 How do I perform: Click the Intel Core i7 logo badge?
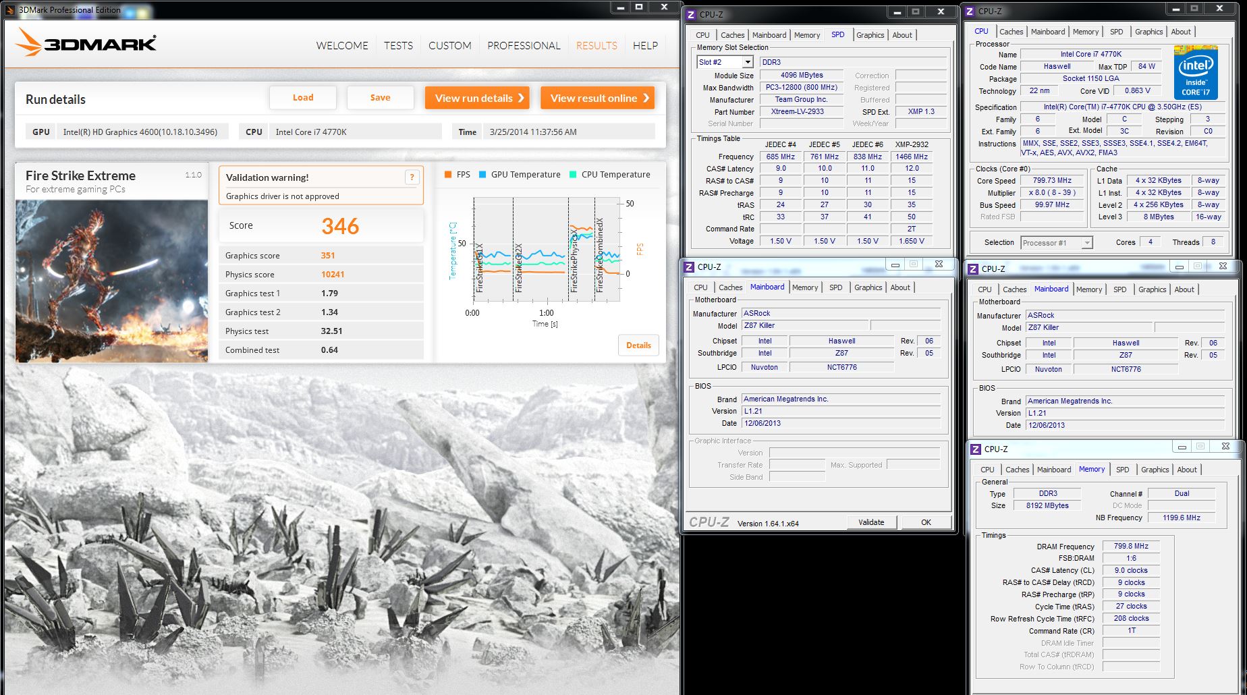tap(1195, 73)
